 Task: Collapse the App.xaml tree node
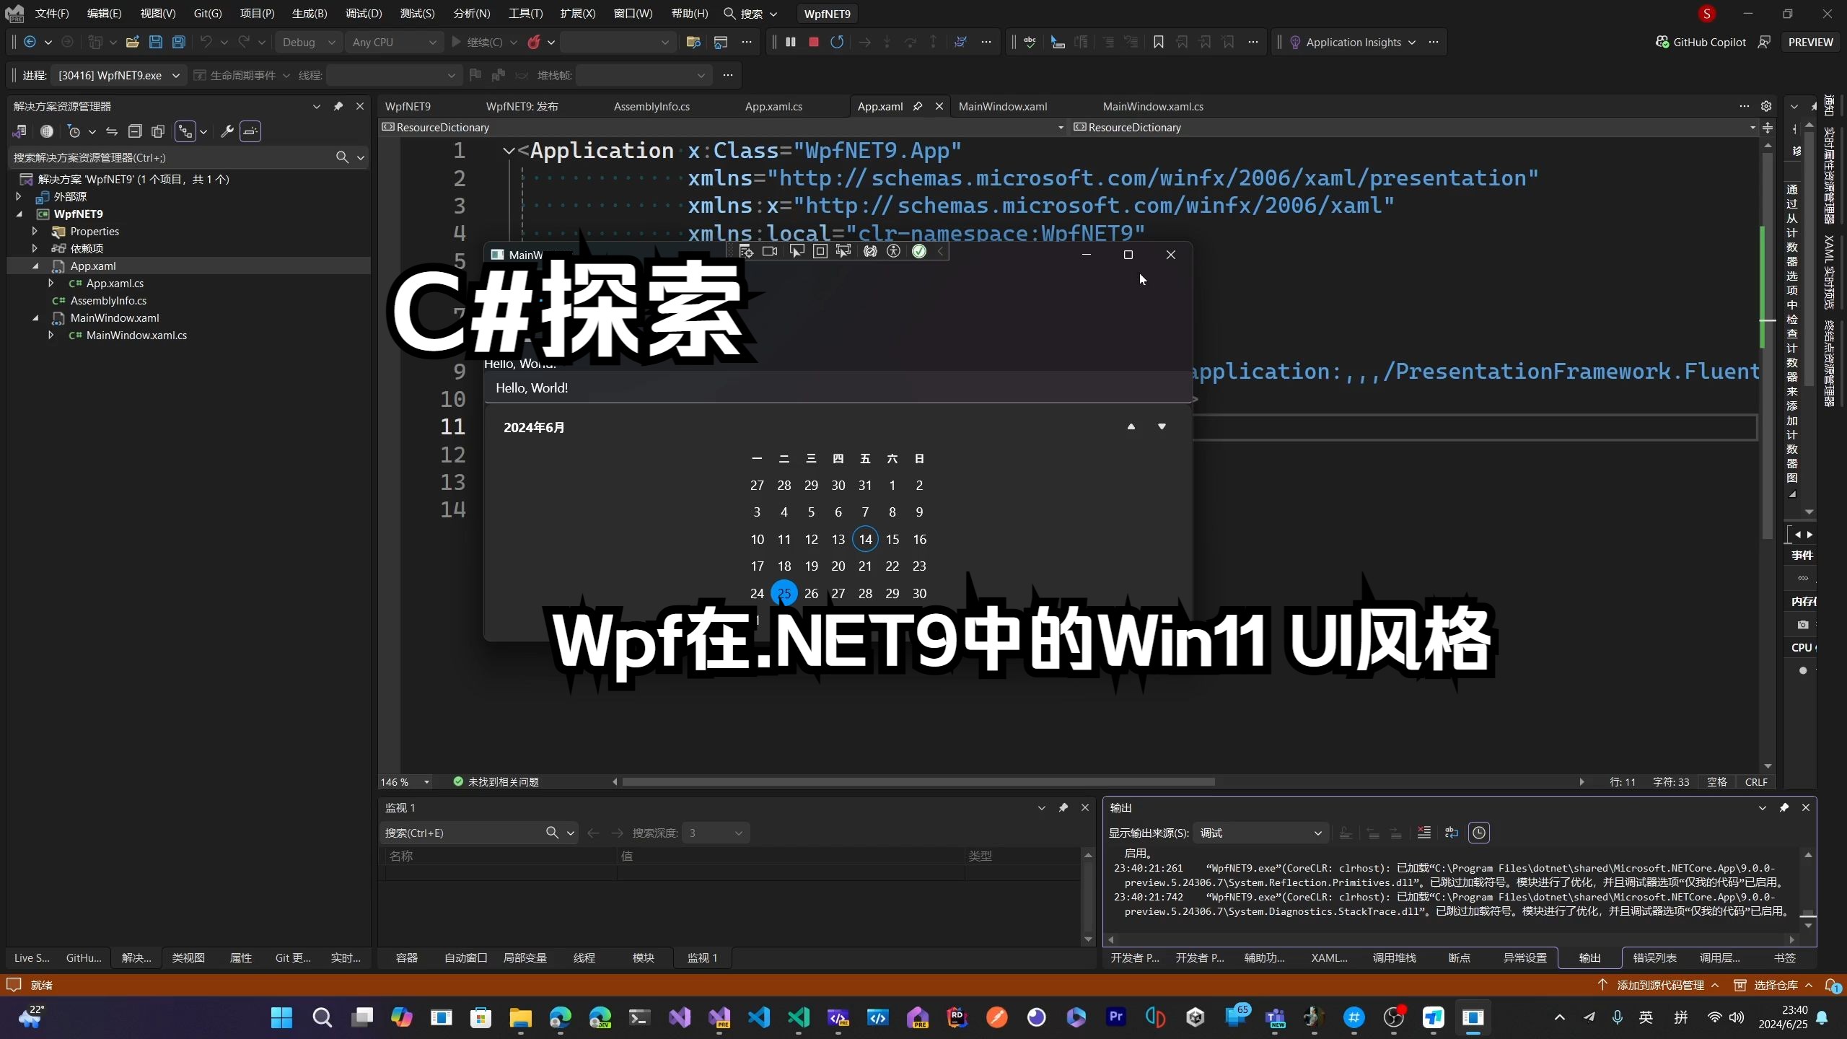pyautogui.click(x=35, y=266)
